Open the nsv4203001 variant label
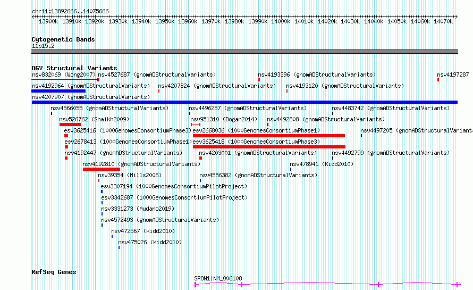This screenshot has height=290, width=473. coord(258,153)
